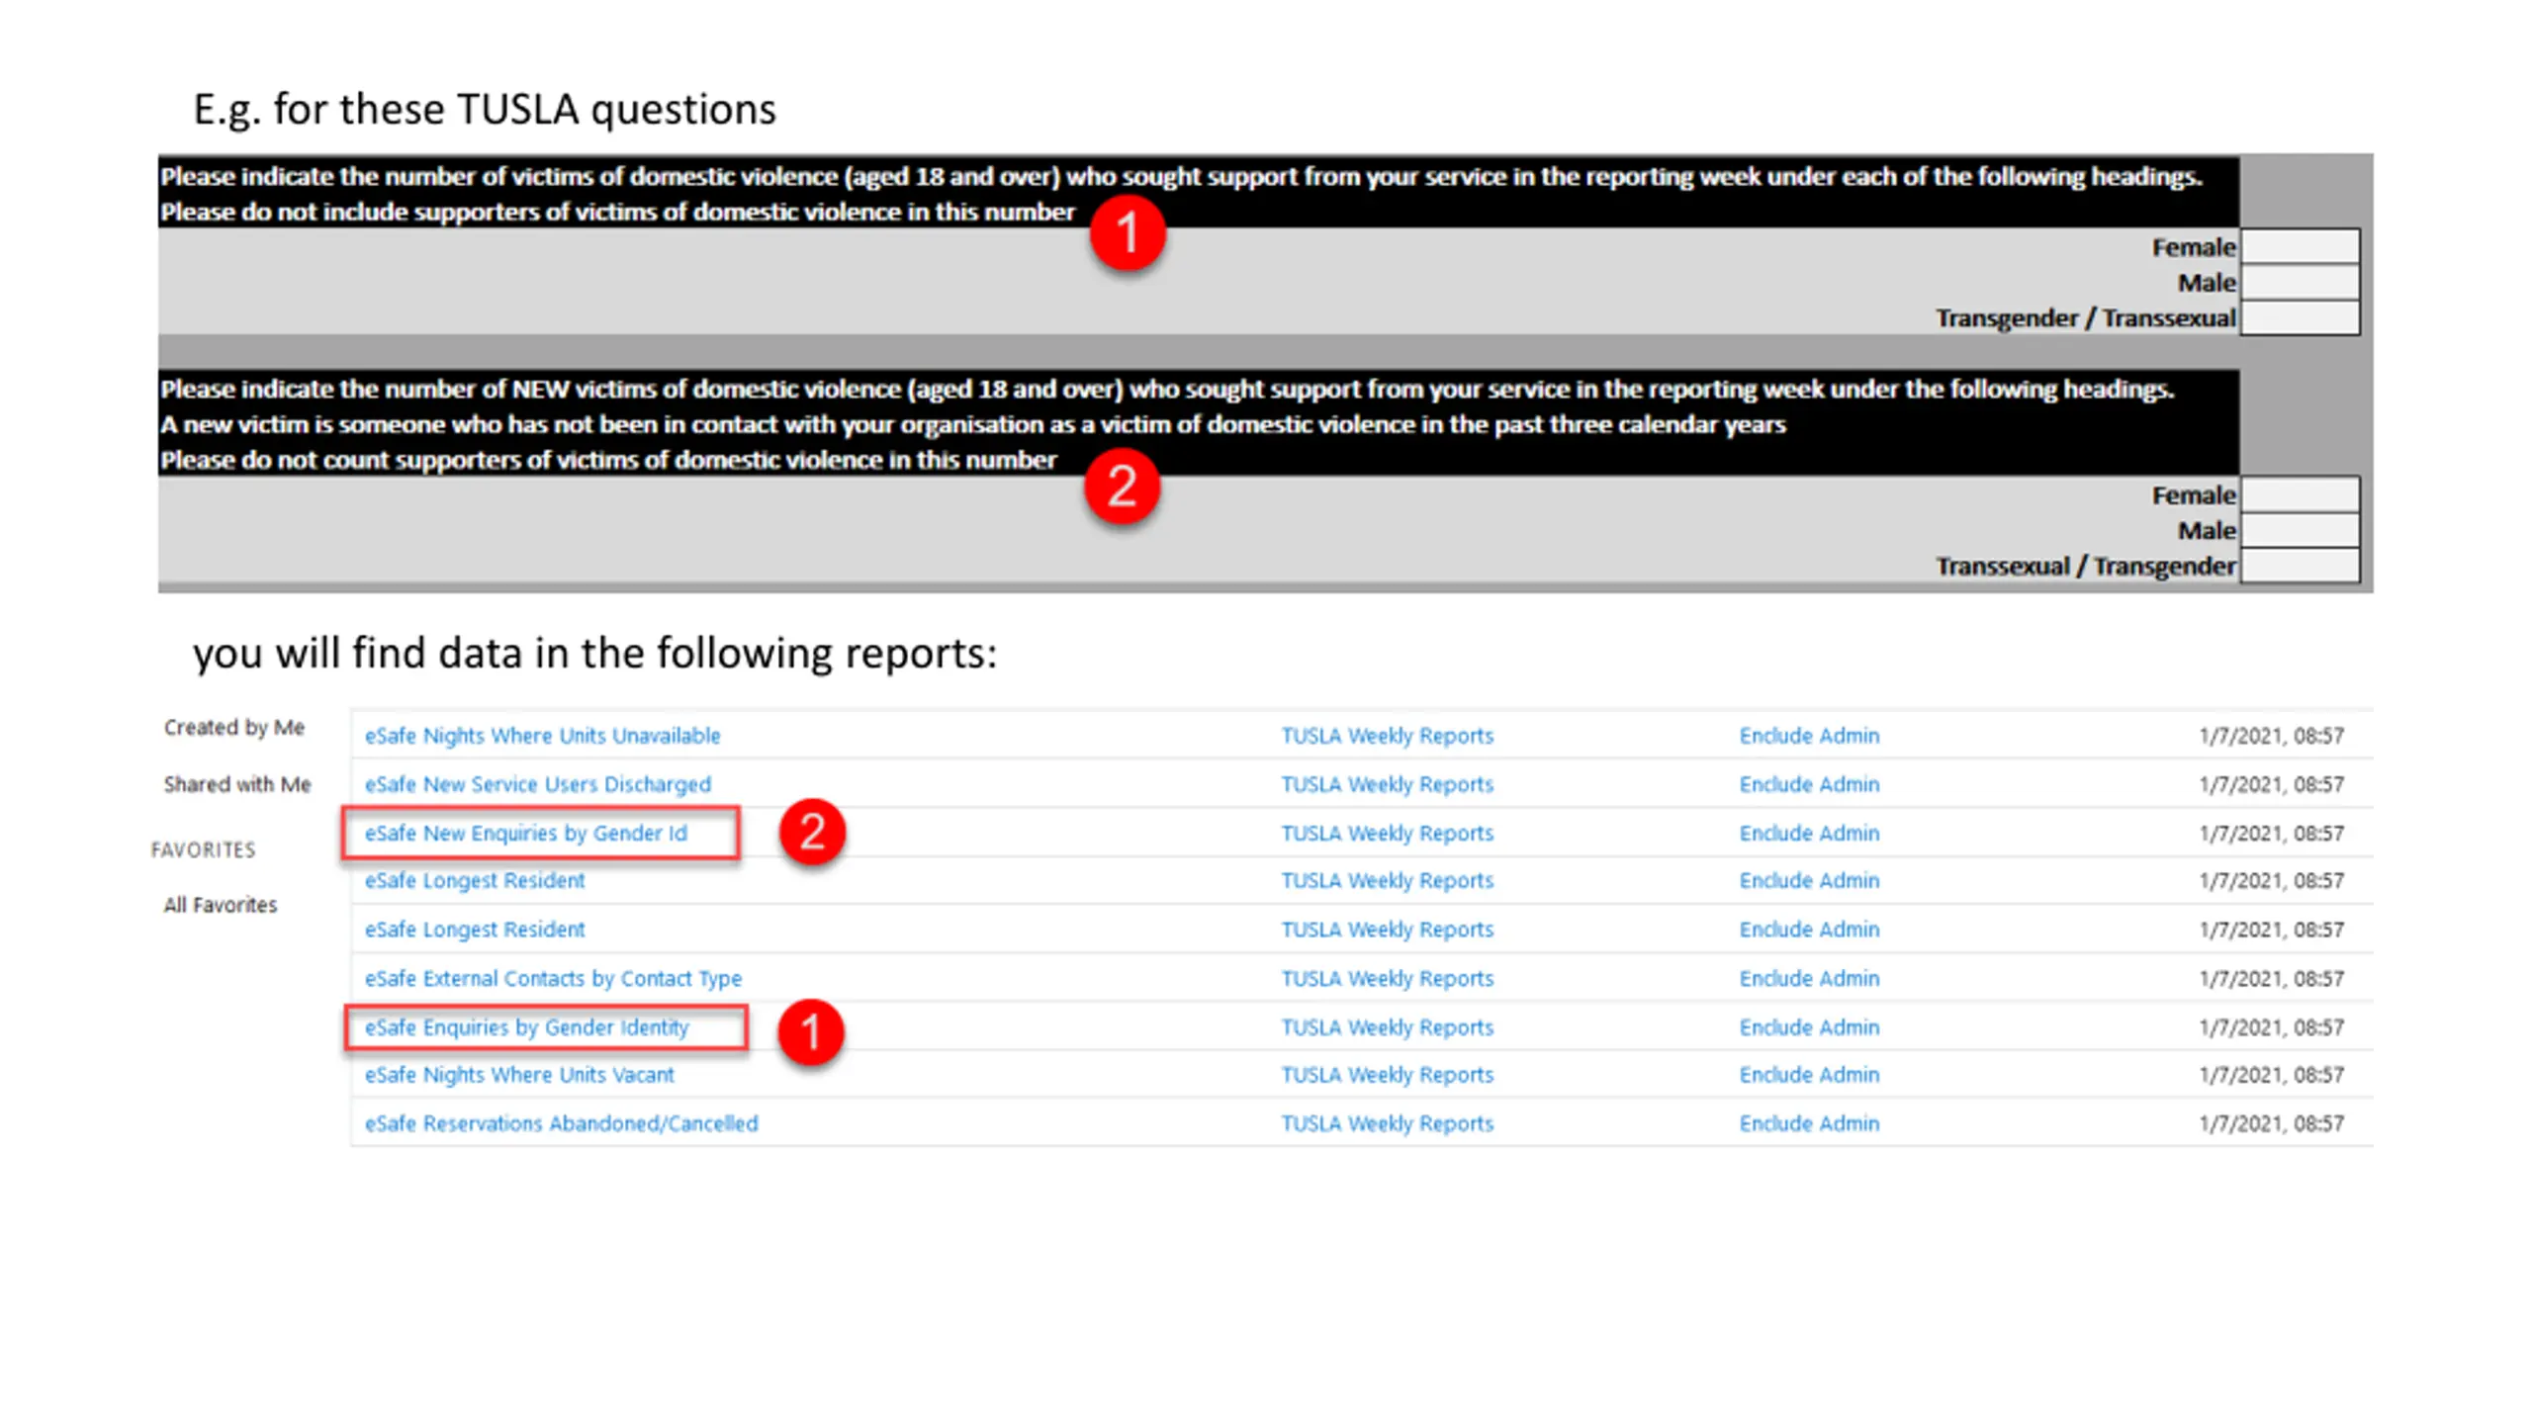
Task: Select All Favorites in sidebar
Action: click(220, 905)
